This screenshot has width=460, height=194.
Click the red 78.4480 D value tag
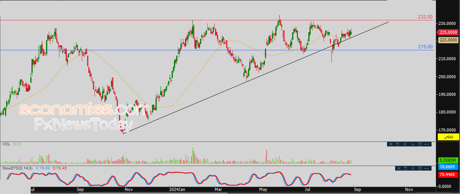click(448, 174)
